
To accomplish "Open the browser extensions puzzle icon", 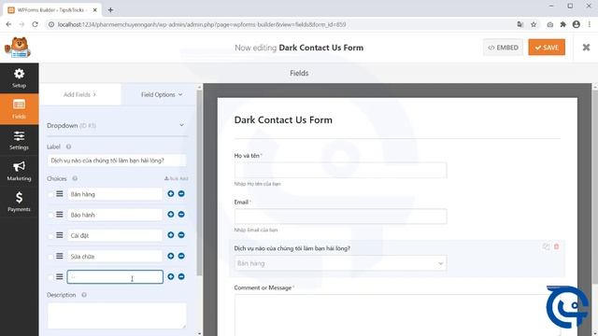I will pyautogui.click(x=562, y=24).
